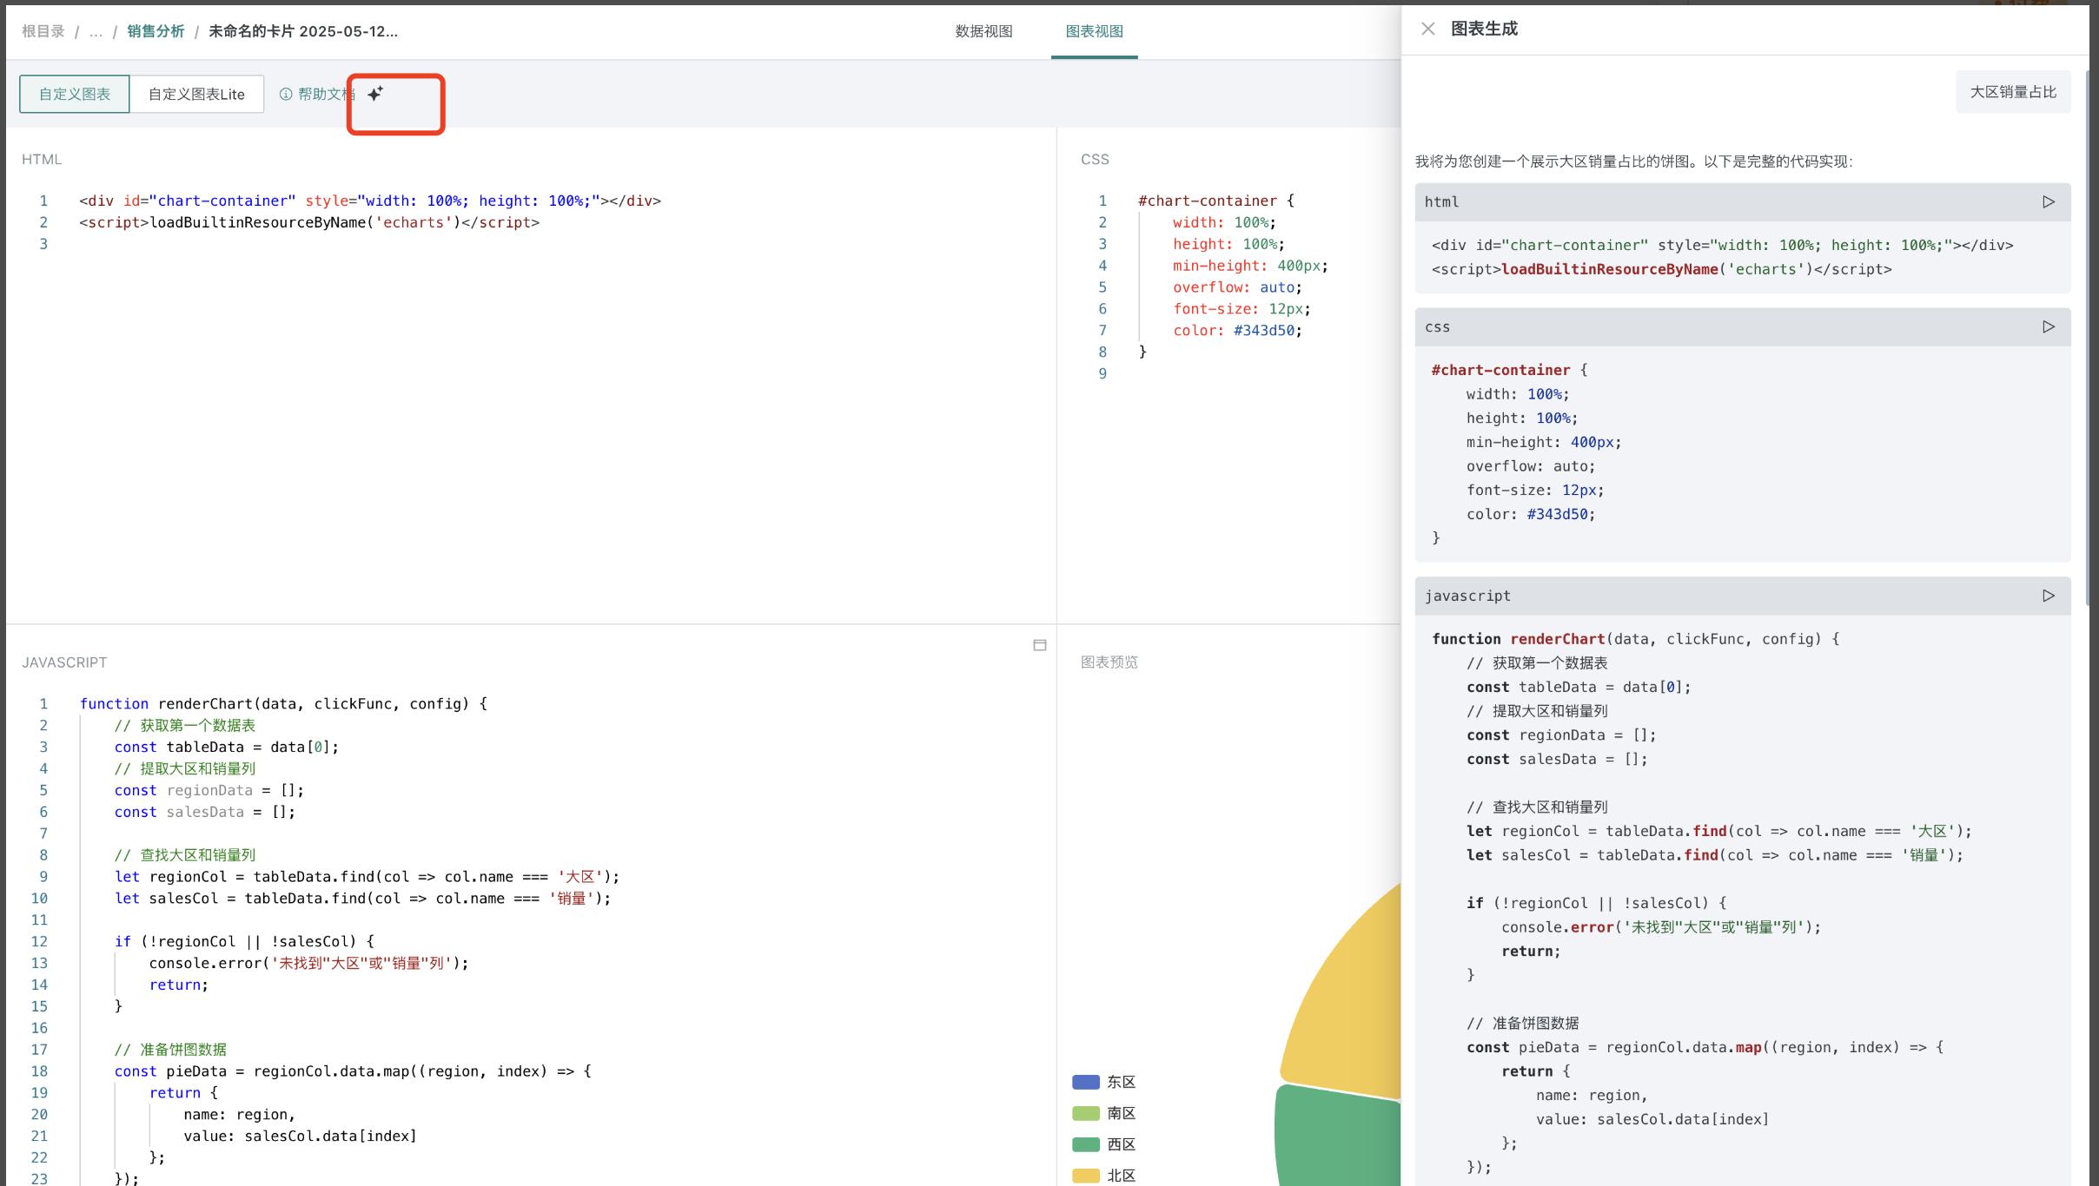Click the let regionCol line in JAVASCRIPT editor
Viewport: 2099px width, 1186px height.
pos(367,877)
